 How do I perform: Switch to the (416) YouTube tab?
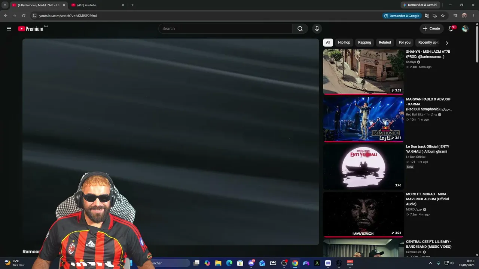pos(97,5)
